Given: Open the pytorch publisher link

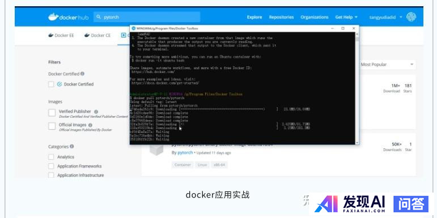Looking at the screenshot, I should click(x=185, y=152).
